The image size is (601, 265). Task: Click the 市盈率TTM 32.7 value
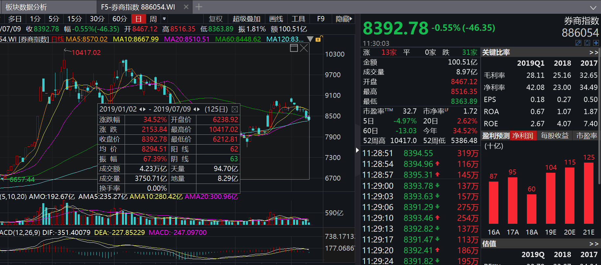tap(410, 111)
